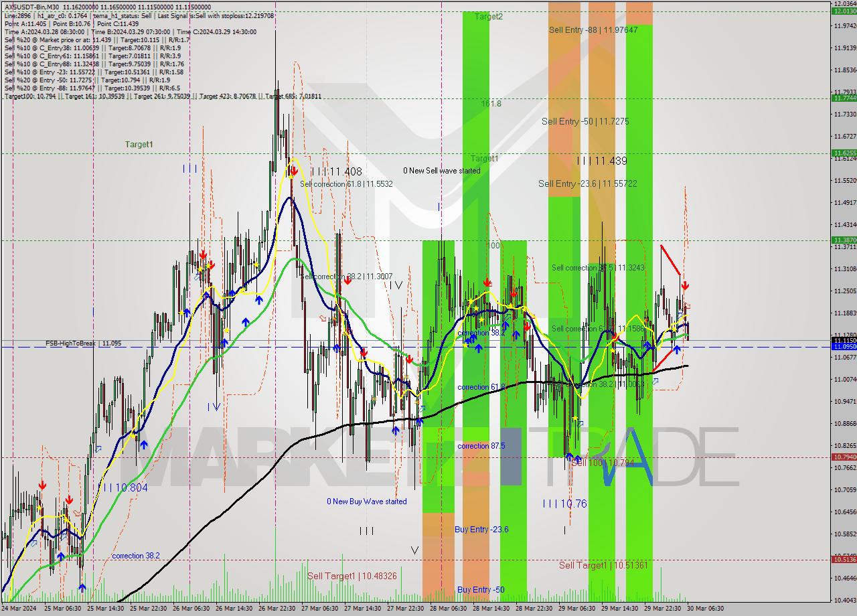Click the '26 Mar 22:30' time label
This screenshot has width=857, height=616.
tap(277, 609)
